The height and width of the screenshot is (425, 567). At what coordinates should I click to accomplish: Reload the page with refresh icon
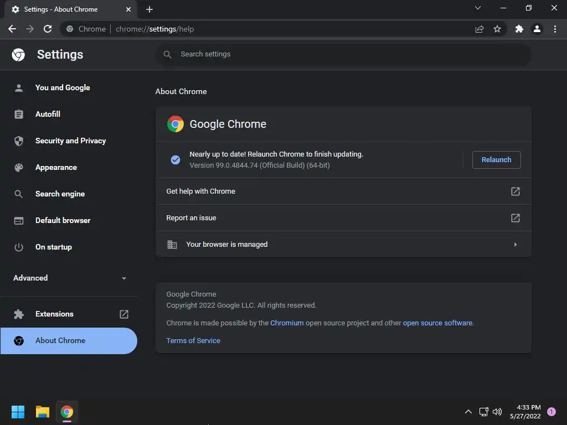coord(48,29)
